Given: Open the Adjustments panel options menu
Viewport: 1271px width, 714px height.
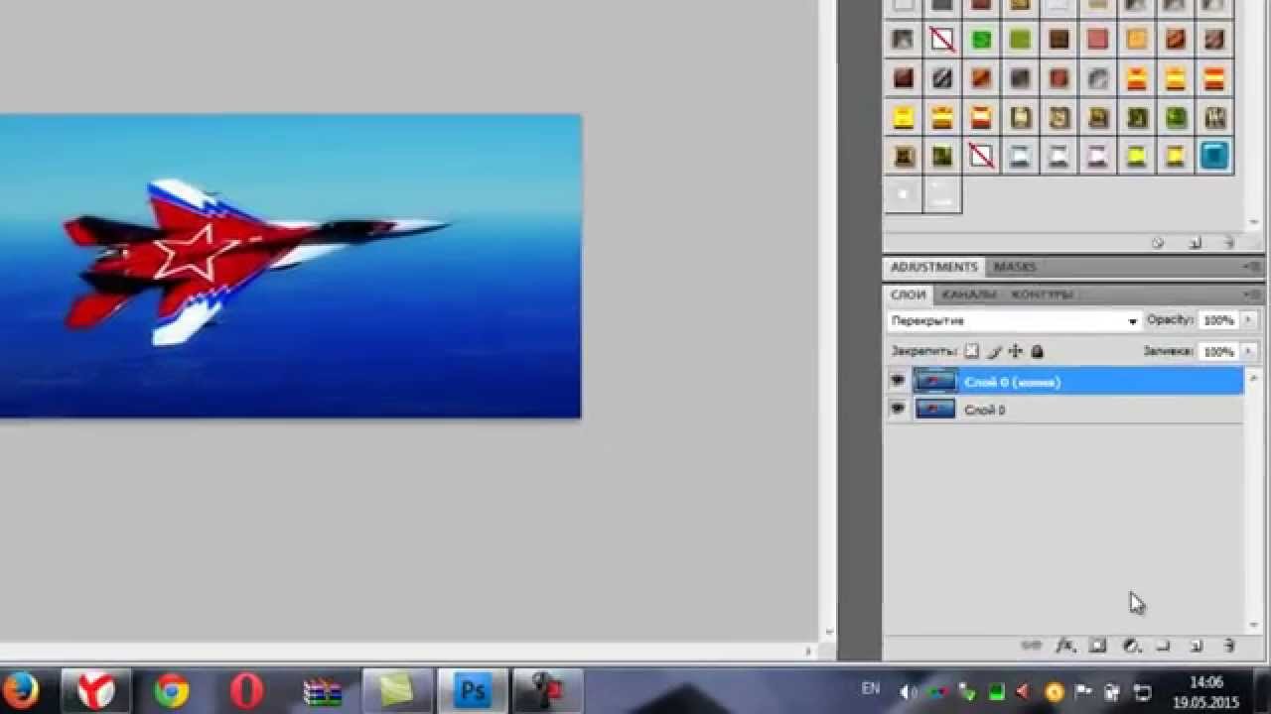Looking at the screenshot, I should point(1254,267).
